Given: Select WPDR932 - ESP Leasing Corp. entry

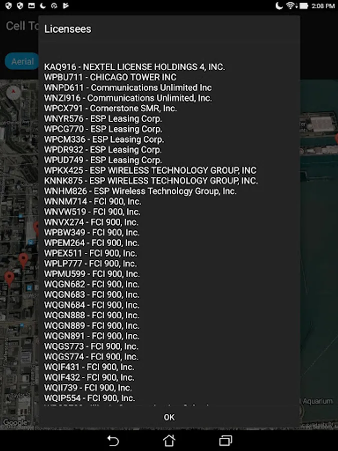Looking at the screenshot, I should coord(103,149).
